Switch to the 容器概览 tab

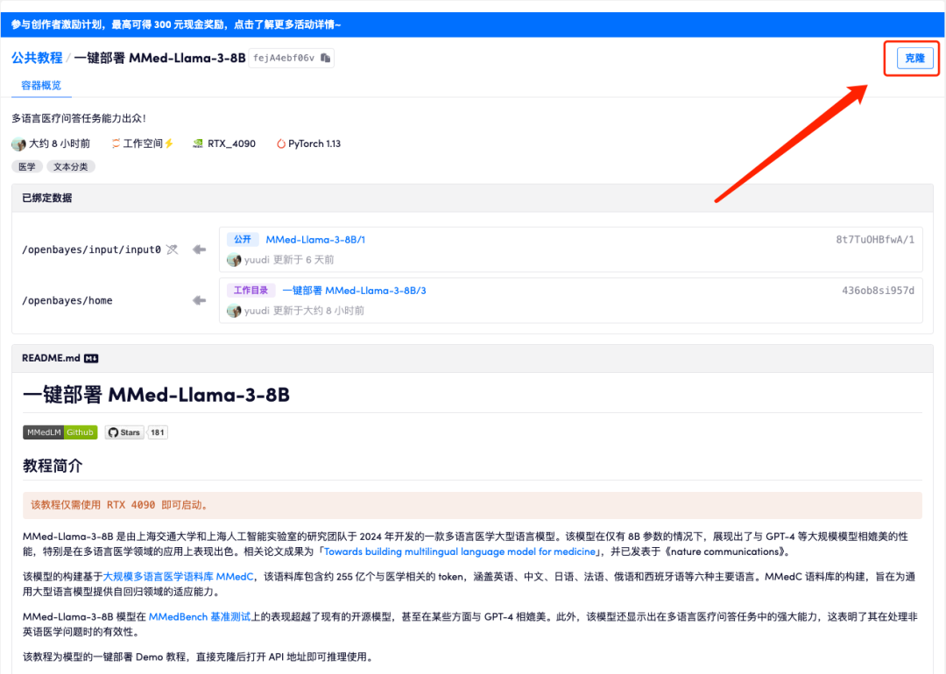tap(41, 86)
